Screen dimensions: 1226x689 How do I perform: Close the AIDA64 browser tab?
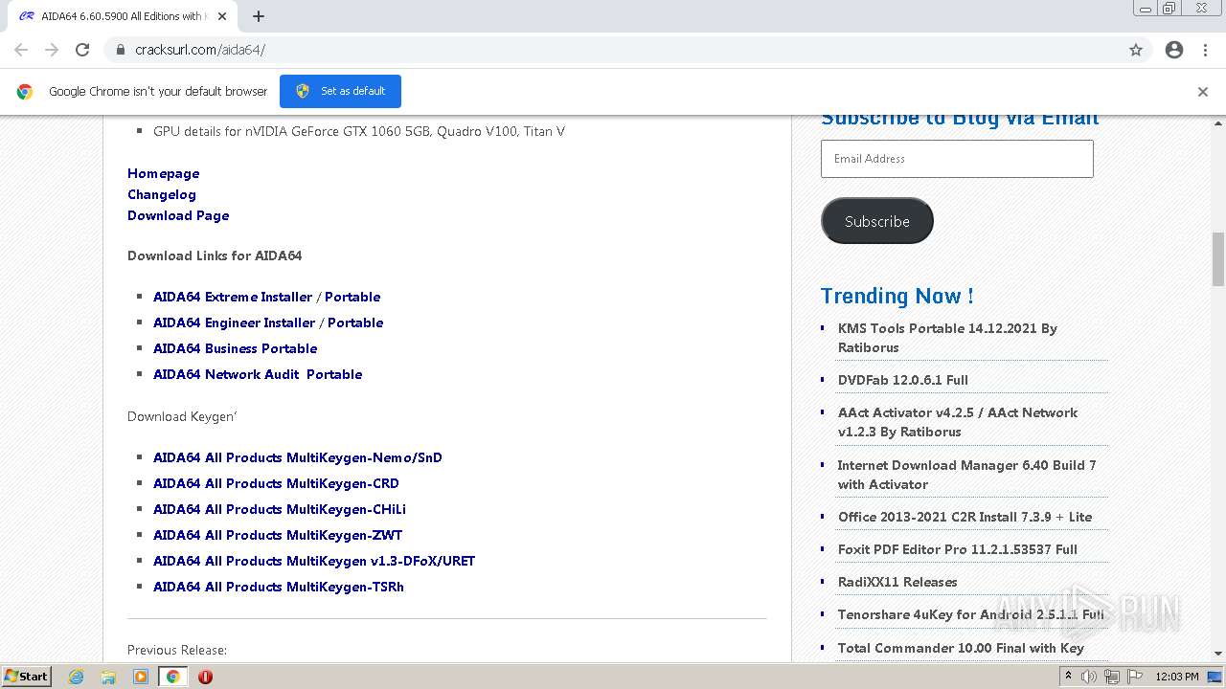coord(222,16)
